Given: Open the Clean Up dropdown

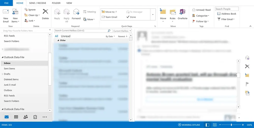Looking at the screenshot, I should click(32, 15).
